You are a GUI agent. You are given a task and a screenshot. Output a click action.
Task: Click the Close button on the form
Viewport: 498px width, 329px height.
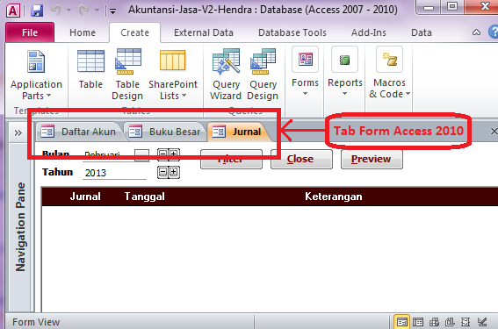point(301,159)
